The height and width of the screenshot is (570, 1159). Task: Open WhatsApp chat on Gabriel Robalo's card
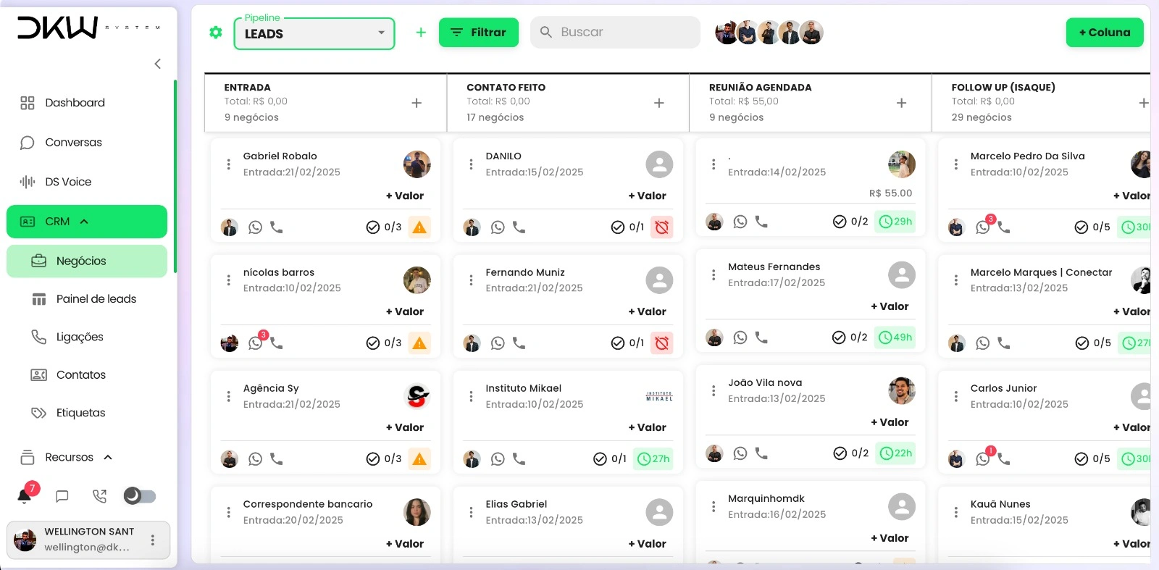click(x=255, y=227)
